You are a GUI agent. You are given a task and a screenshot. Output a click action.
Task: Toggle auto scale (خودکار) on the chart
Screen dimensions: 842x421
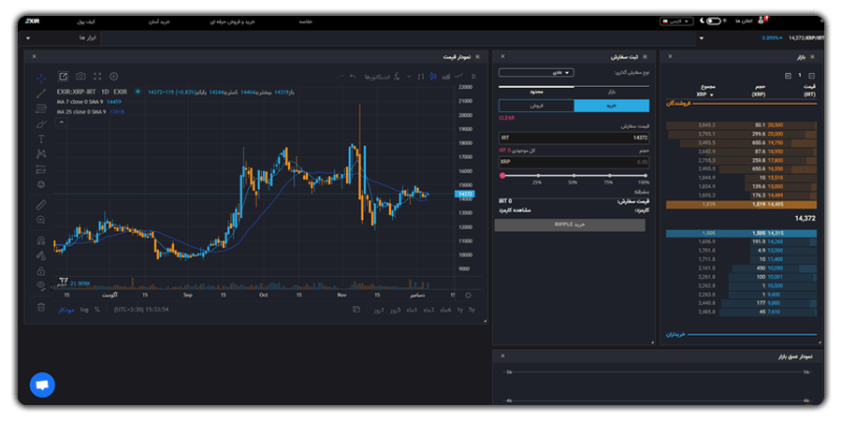[x=66, y=310]
